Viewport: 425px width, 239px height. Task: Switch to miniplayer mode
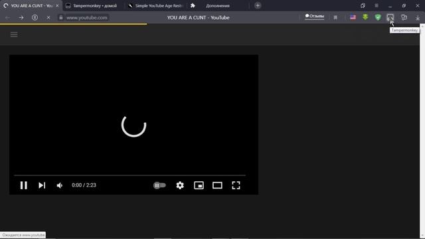point(199,185)
